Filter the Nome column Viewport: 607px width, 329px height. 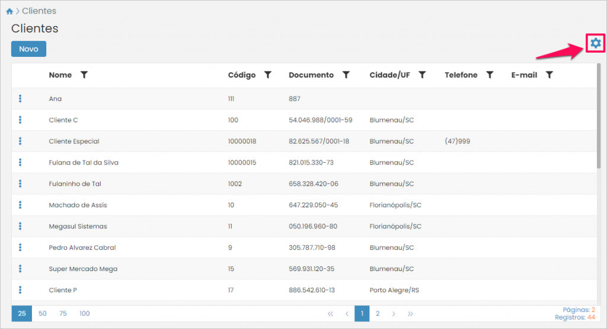[84, 75]
